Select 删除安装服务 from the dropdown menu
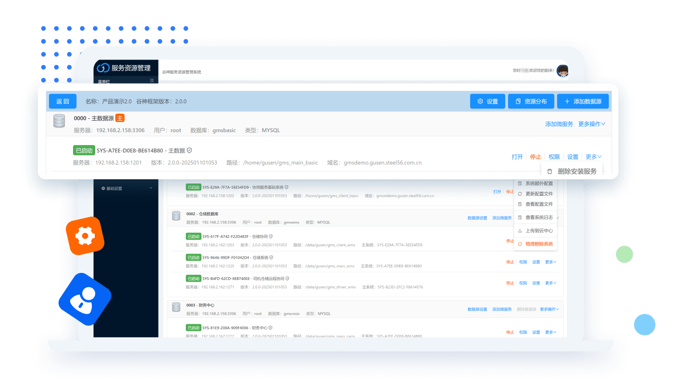 tap(577, 171)
